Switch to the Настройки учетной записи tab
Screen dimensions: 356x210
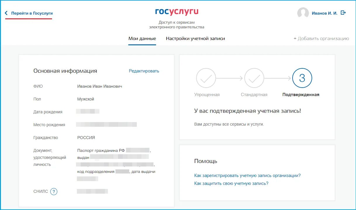(196, 39)
